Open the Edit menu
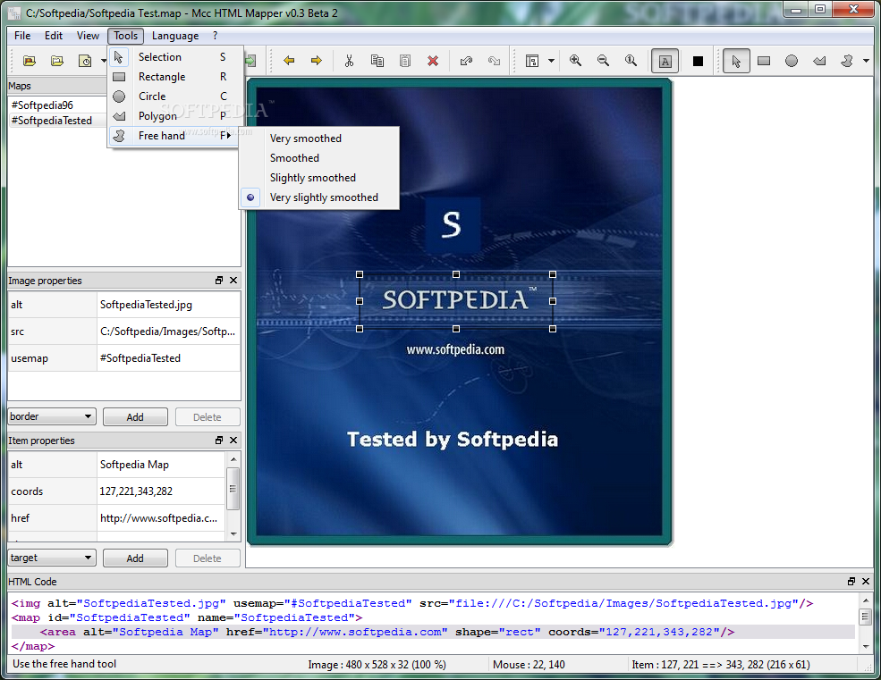 tap(54, 36)
